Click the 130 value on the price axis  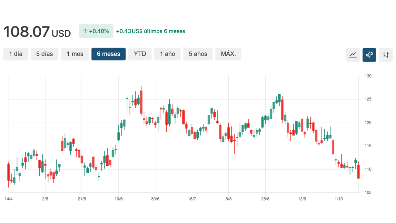[x=368, y=76]
